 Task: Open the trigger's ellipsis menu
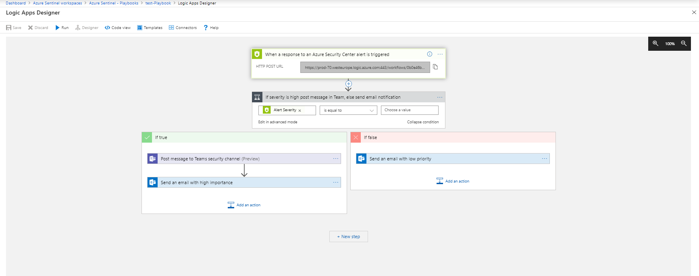(440, 54)
